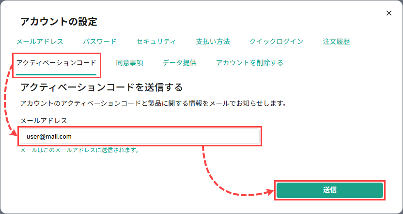Click the email field containing user@mail.com

140,136
